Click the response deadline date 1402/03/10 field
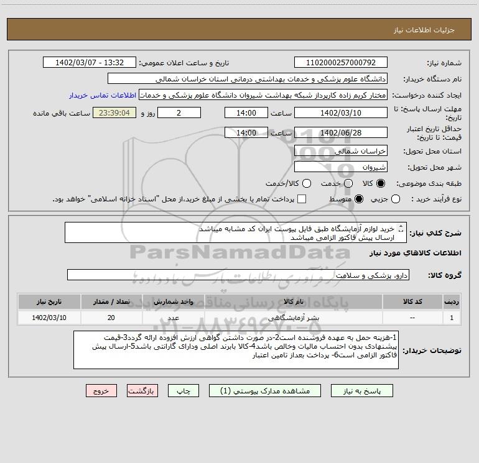The image size is (479, 463). (x=341, y=113)
